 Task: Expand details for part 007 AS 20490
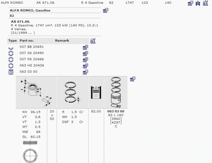tap(85, 54)
